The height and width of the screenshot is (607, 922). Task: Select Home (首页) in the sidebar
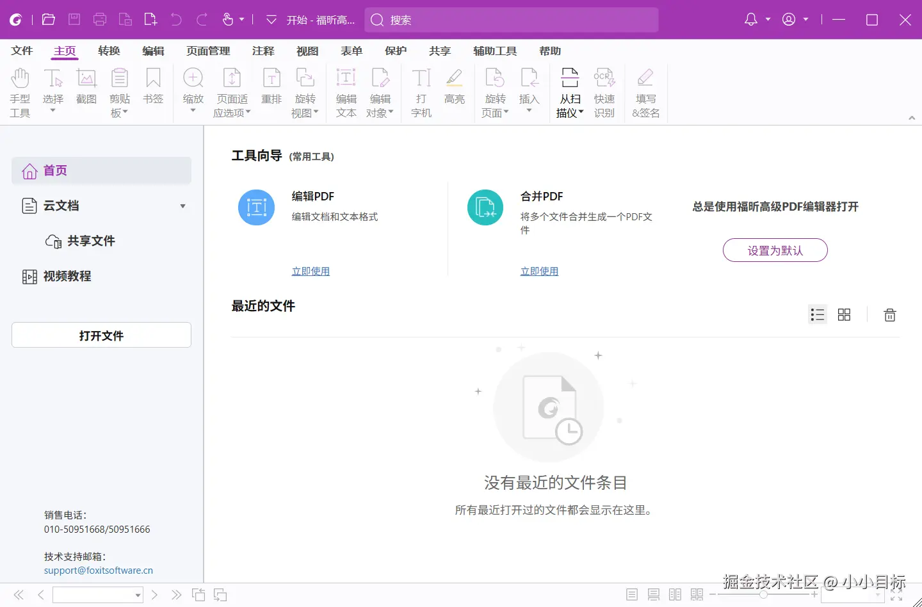click(101, 171)
